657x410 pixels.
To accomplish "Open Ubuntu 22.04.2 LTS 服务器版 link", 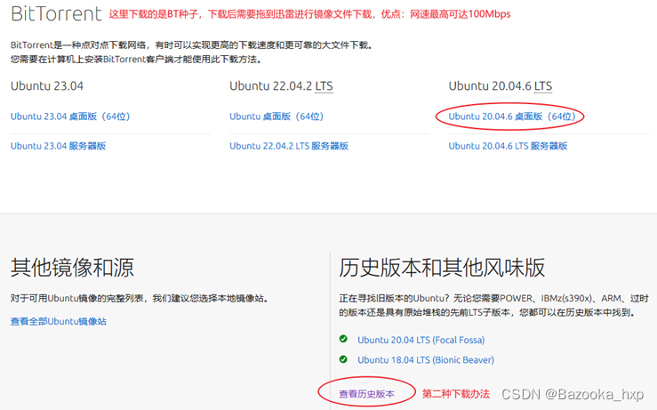I will (289, 146).
